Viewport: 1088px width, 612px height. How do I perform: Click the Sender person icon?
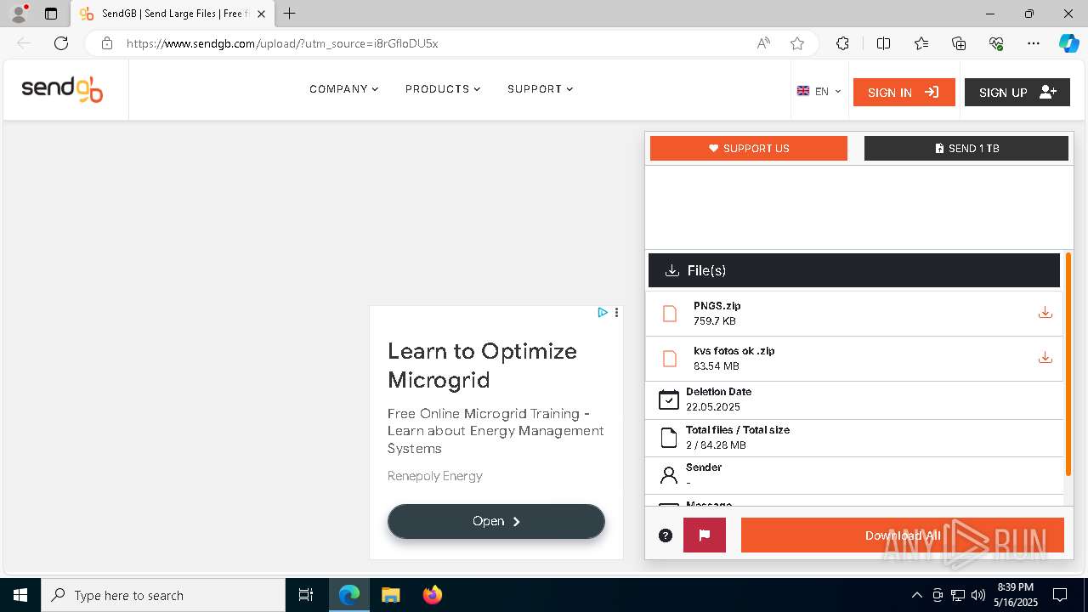point(669,475)
